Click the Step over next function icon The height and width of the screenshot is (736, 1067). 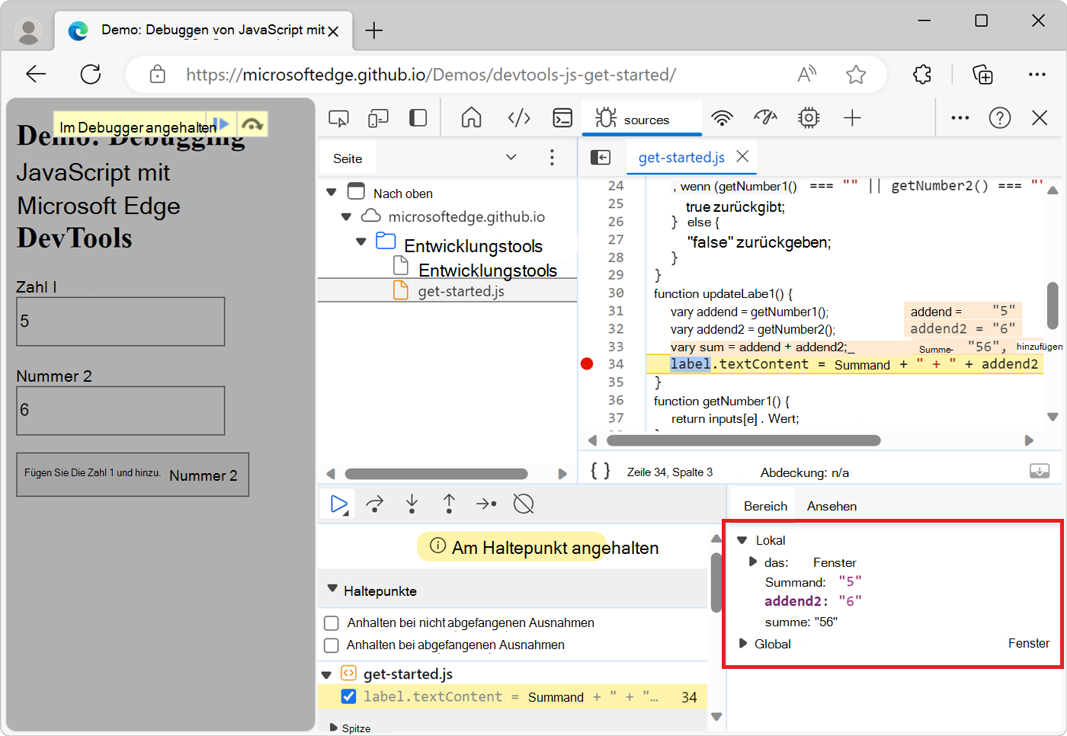point(375,504)
